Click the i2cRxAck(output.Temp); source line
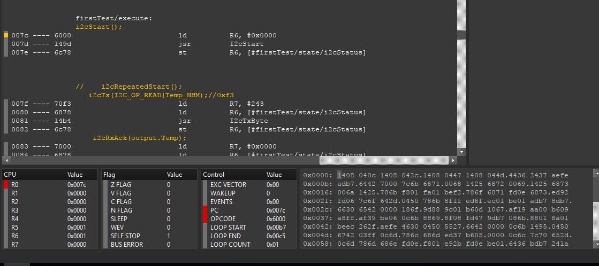The image size is (599, 266). 139,138
